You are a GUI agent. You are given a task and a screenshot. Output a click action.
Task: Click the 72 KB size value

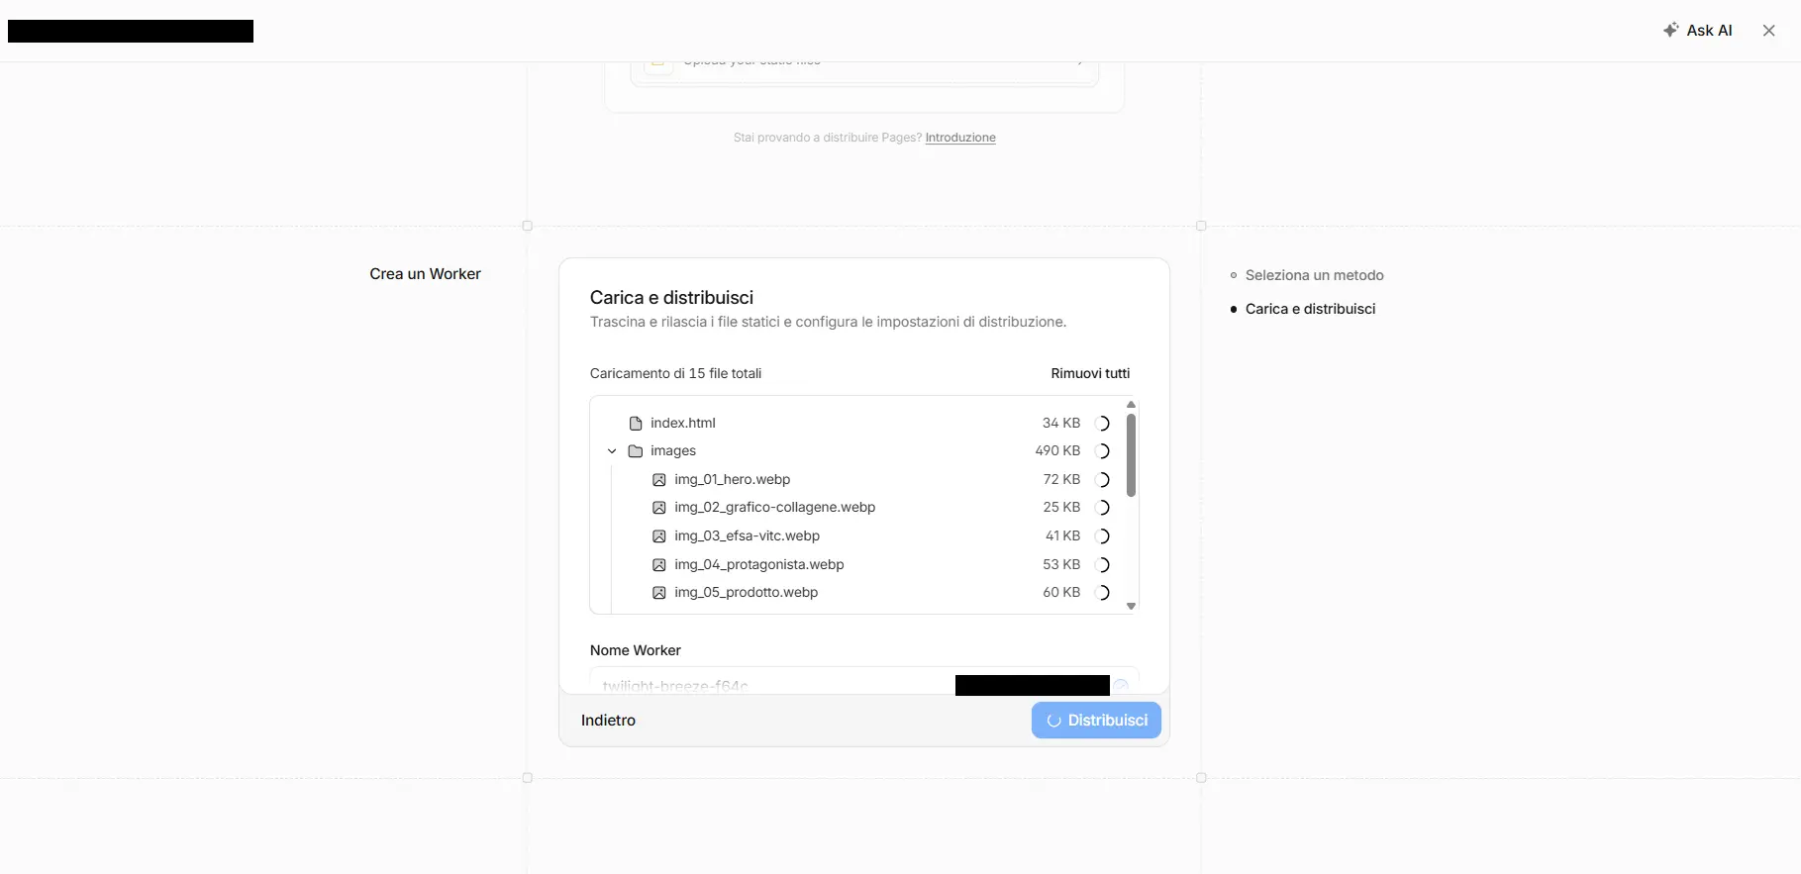1061,479
